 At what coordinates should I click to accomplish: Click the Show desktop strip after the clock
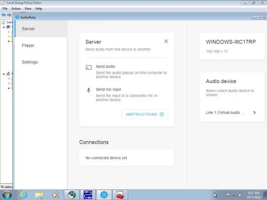pos(265,195)
